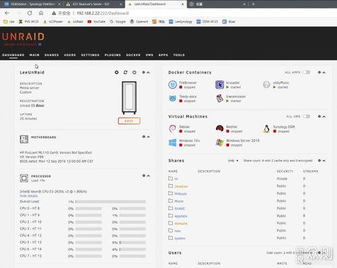Click the browser reload icon
This screenshot has height=268, width=337.
pos(30,13)
